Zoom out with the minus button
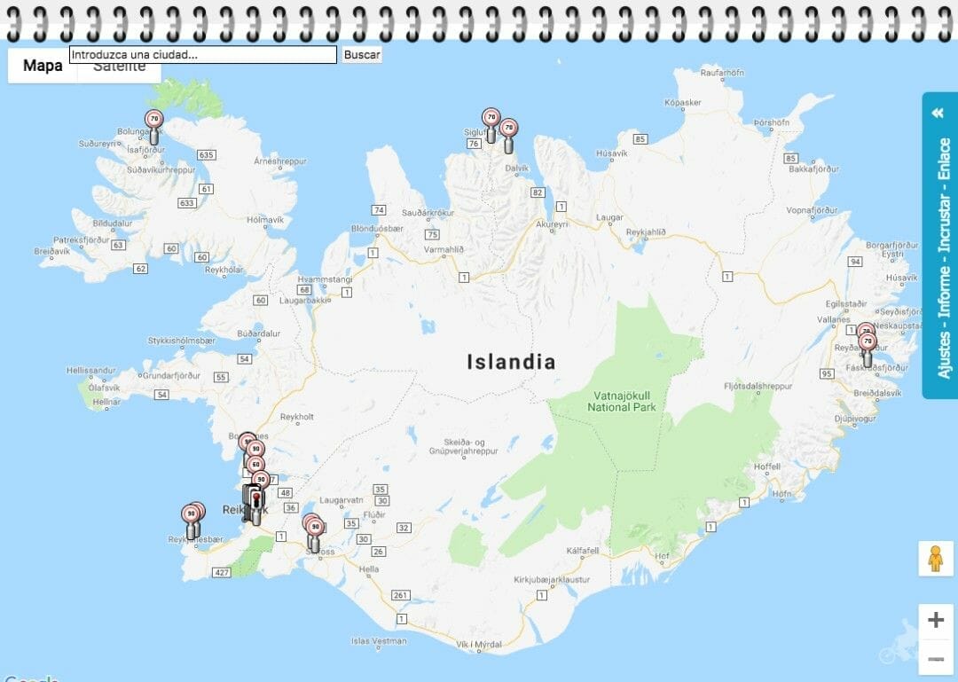 (936, 658)
